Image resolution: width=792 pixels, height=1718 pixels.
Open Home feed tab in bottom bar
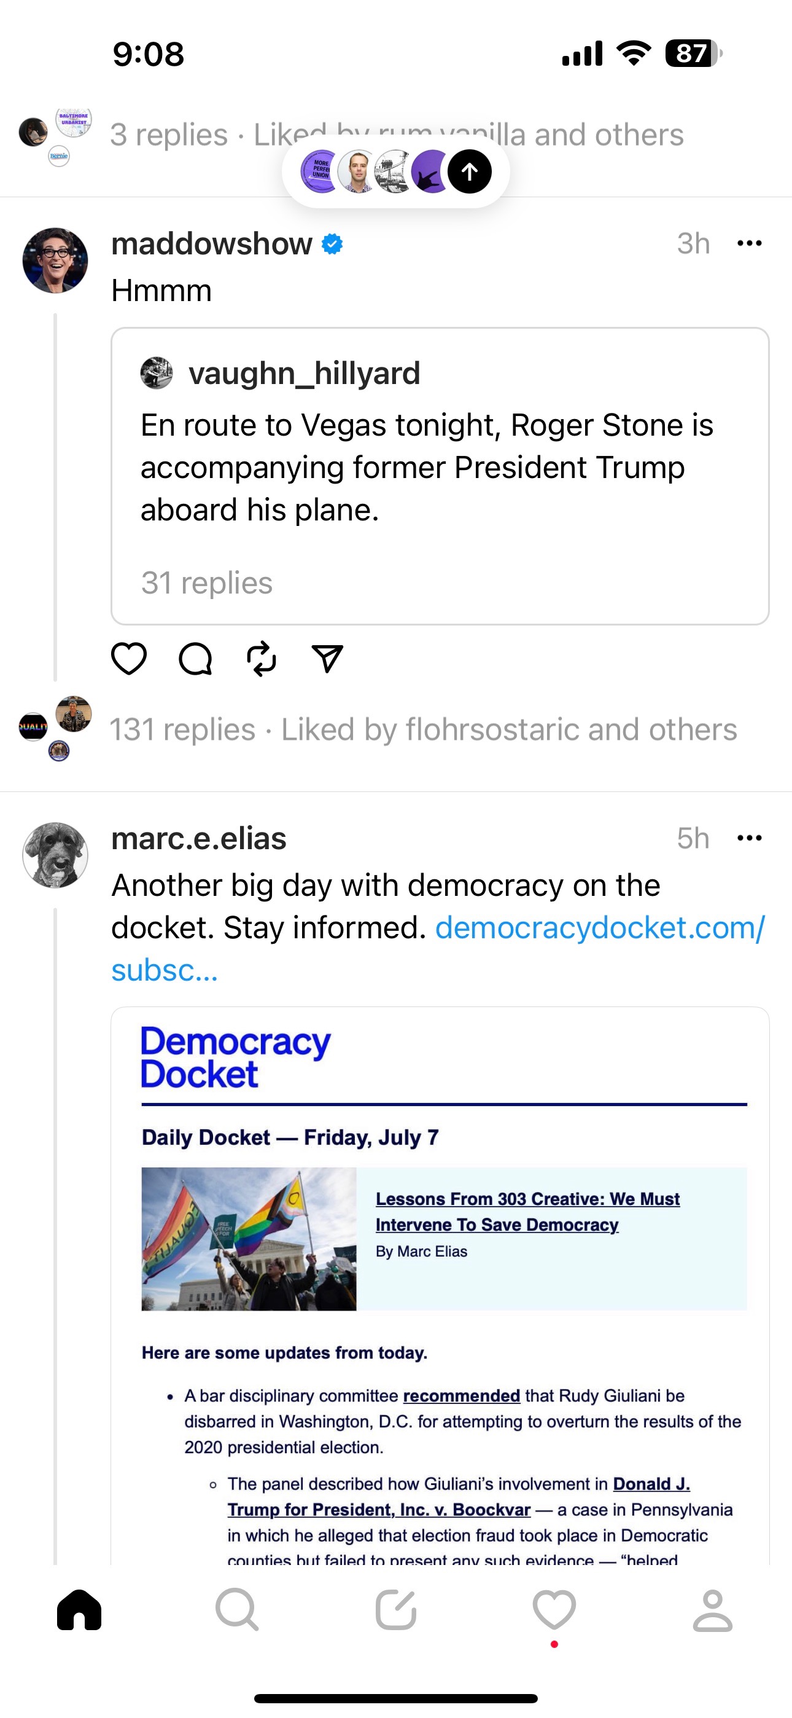coord(79,1610)
